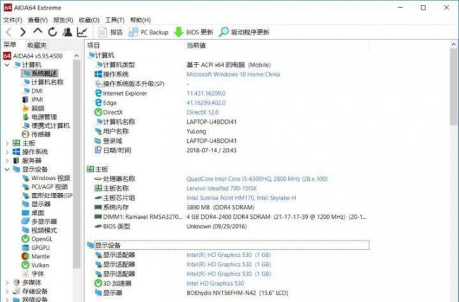
Task: Select 字体 fonts tree item
Action: click(33, 274)
